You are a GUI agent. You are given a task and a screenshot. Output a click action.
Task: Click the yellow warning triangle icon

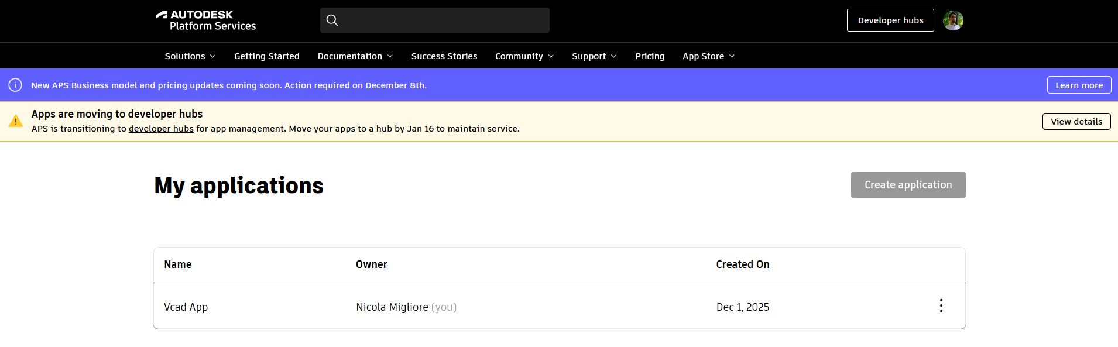pos(16,121)
